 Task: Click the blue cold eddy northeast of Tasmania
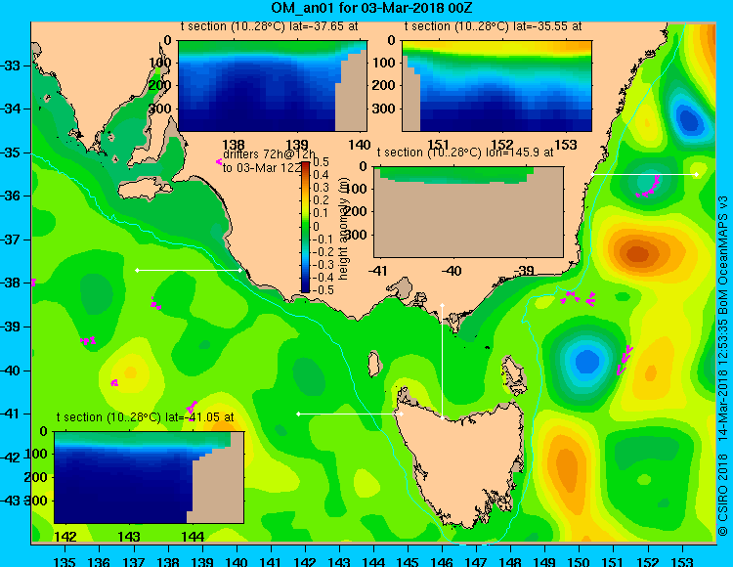pos(587,361)
